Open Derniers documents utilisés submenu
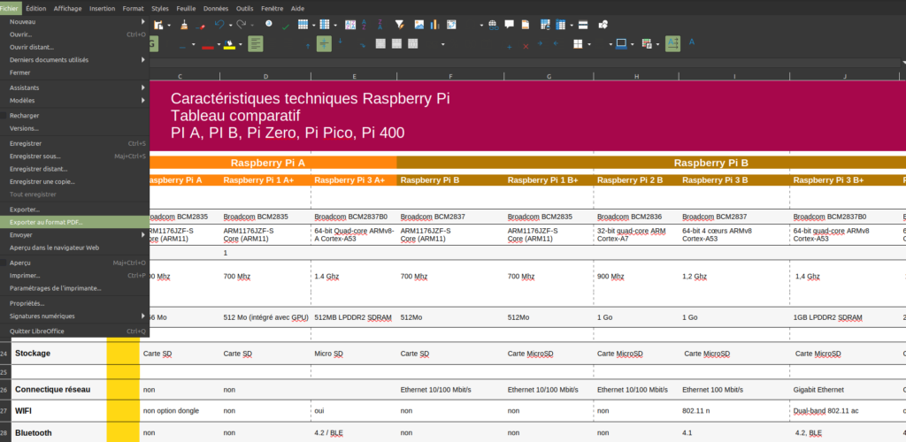 [x=74, y=59]
